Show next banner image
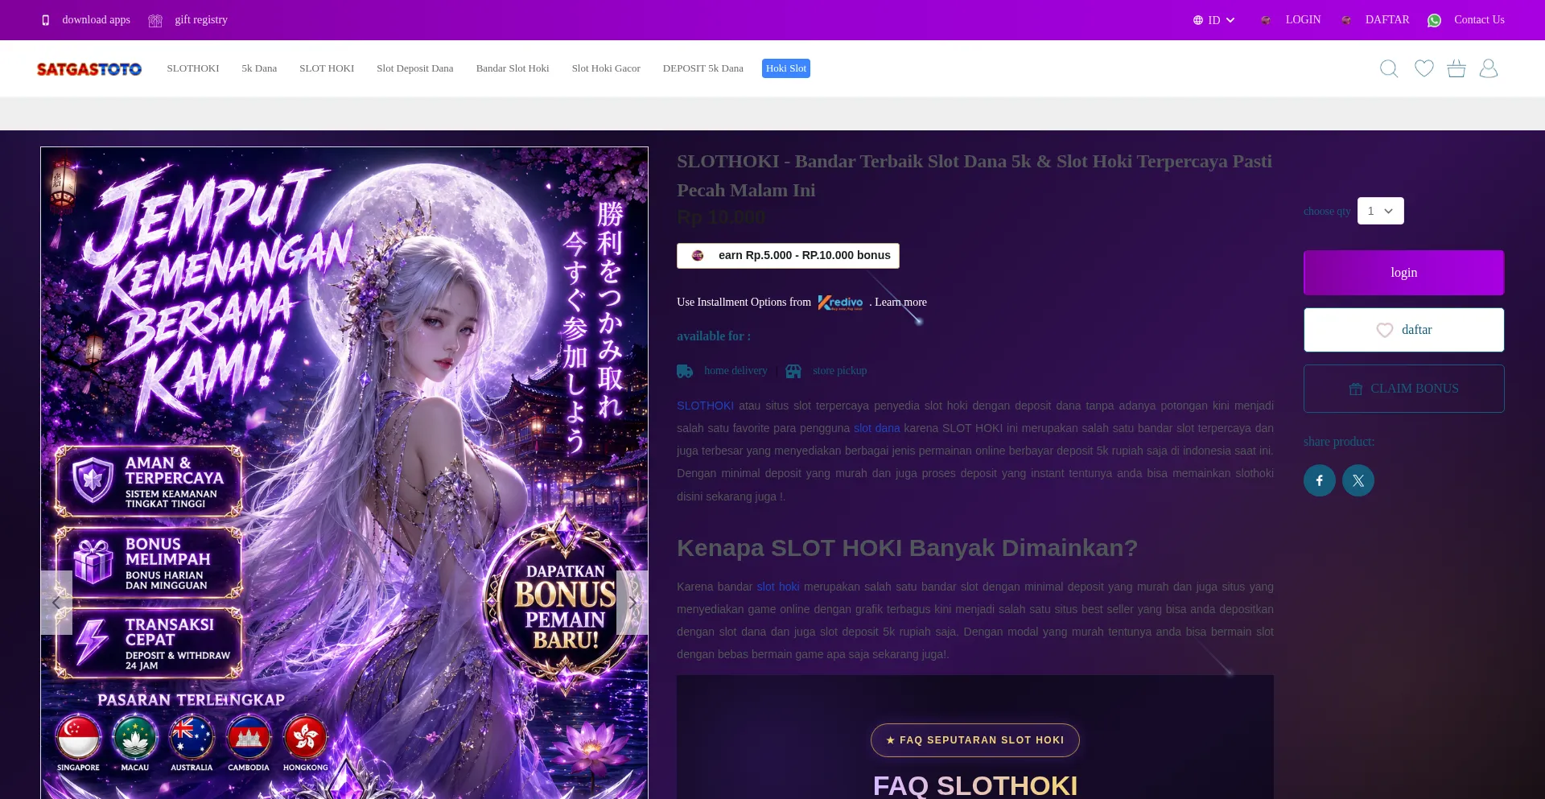Screen dimensions: 1545x799 632,603
